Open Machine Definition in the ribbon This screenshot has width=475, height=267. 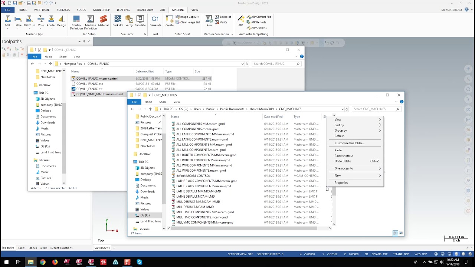(90, 23)
